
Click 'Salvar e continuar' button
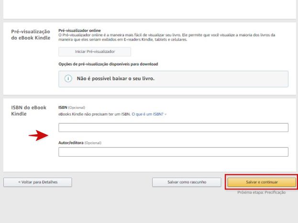(x=262, y=182)
